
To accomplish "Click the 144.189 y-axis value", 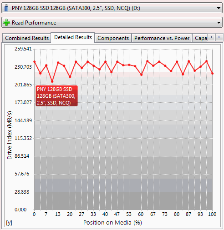I will [x=23, y=120].
